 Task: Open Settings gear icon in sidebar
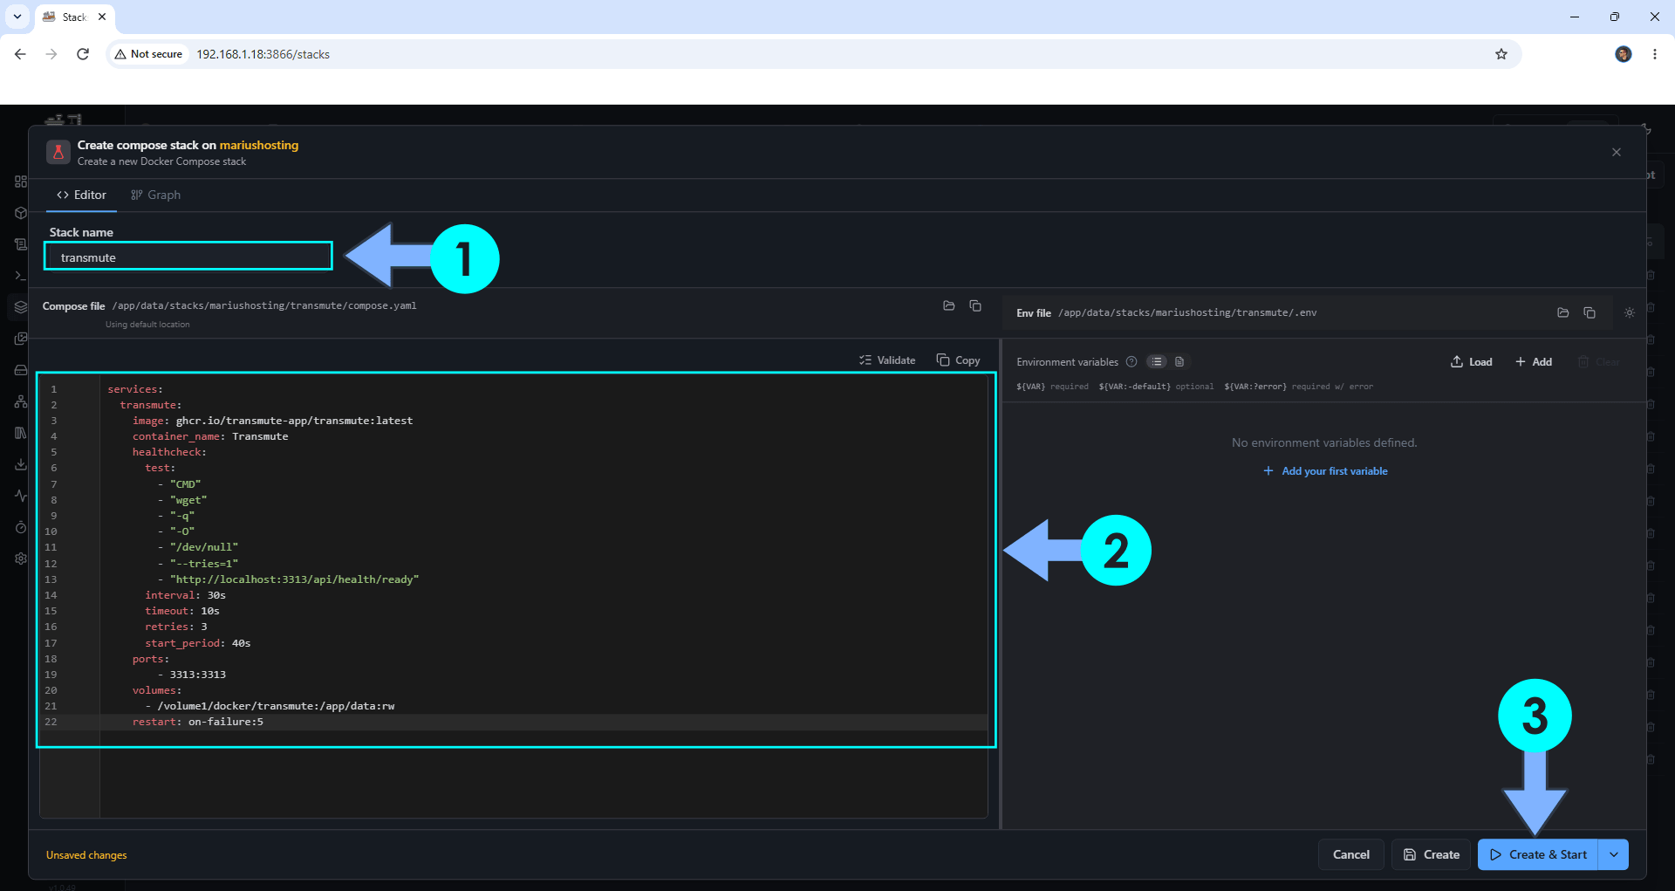21,559
